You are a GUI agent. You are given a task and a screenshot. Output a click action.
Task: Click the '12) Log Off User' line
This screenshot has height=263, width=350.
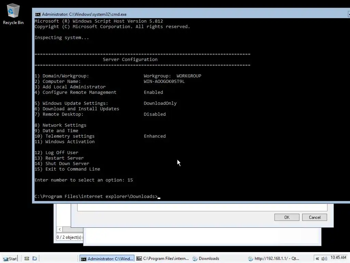pyautogui.click(x=56, y=153)
